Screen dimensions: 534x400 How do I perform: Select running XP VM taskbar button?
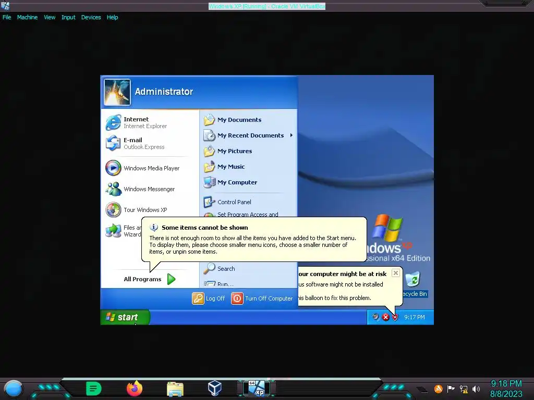coord(257,388)
